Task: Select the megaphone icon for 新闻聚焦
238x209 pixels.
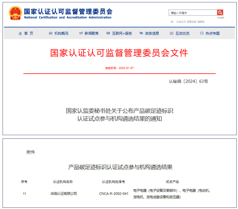Action: [x=81, y=33]
